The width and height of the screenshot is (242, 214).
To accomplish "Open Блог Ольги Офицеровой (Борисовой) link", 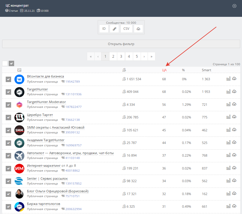I will tap(58, 191).
